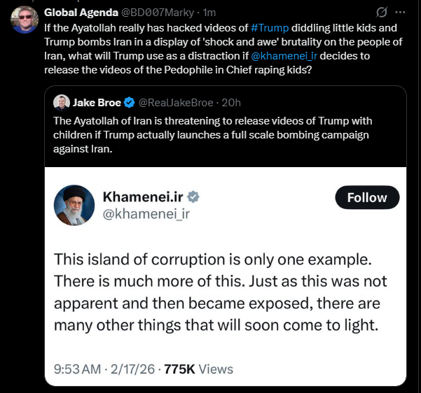Viewport: 421px width, 393px height.
Task: Click the 20h quoted post timestamp
Action: pyautogui.click(x=233, y=102)
